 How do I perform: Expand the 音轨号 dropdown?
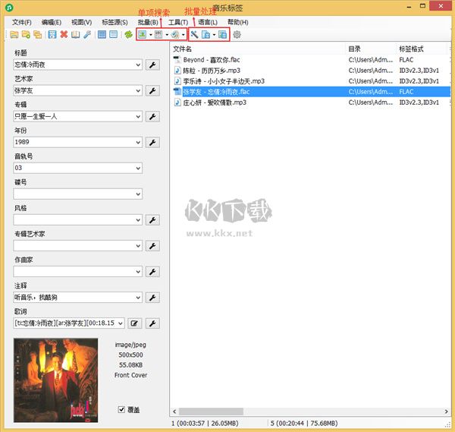(x=138, y=169)
